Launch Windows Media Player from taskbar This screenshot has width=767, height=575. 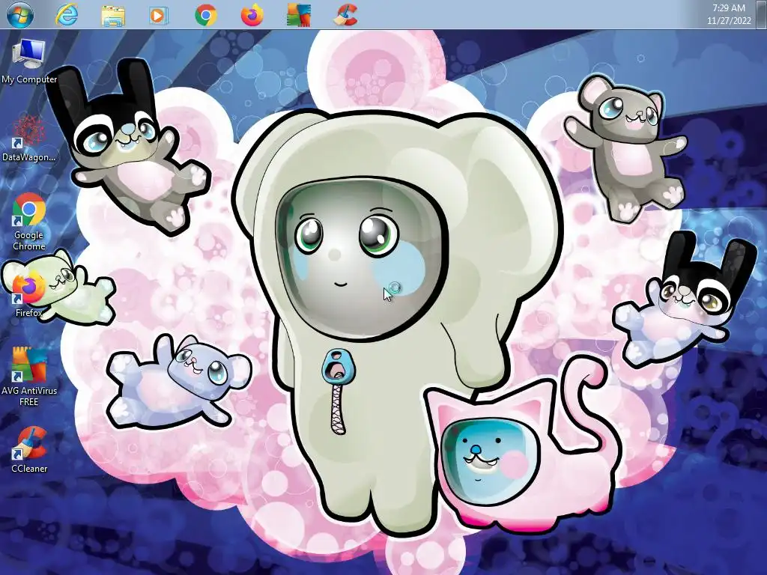coord(159,15)
